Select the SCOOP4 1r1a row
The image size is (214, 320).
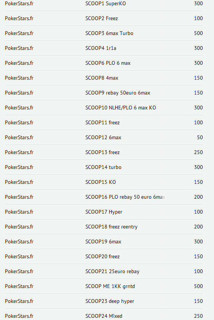[x=104, y=48]
